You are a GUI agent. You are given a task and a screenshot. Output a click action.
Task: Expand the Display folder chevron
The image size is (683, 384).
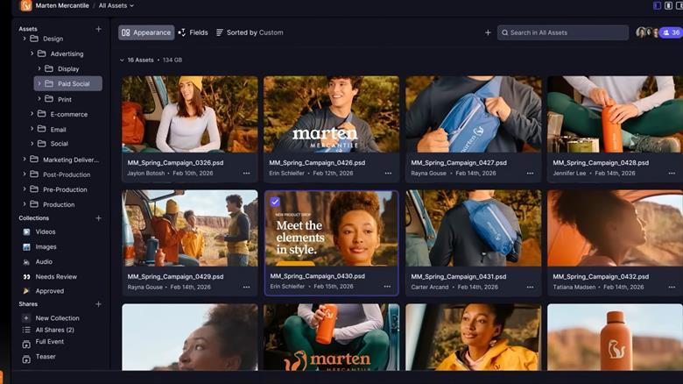[39, 68]
